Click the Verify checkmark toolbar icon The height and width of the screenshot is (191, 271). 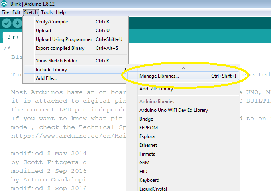click(6, 23)
